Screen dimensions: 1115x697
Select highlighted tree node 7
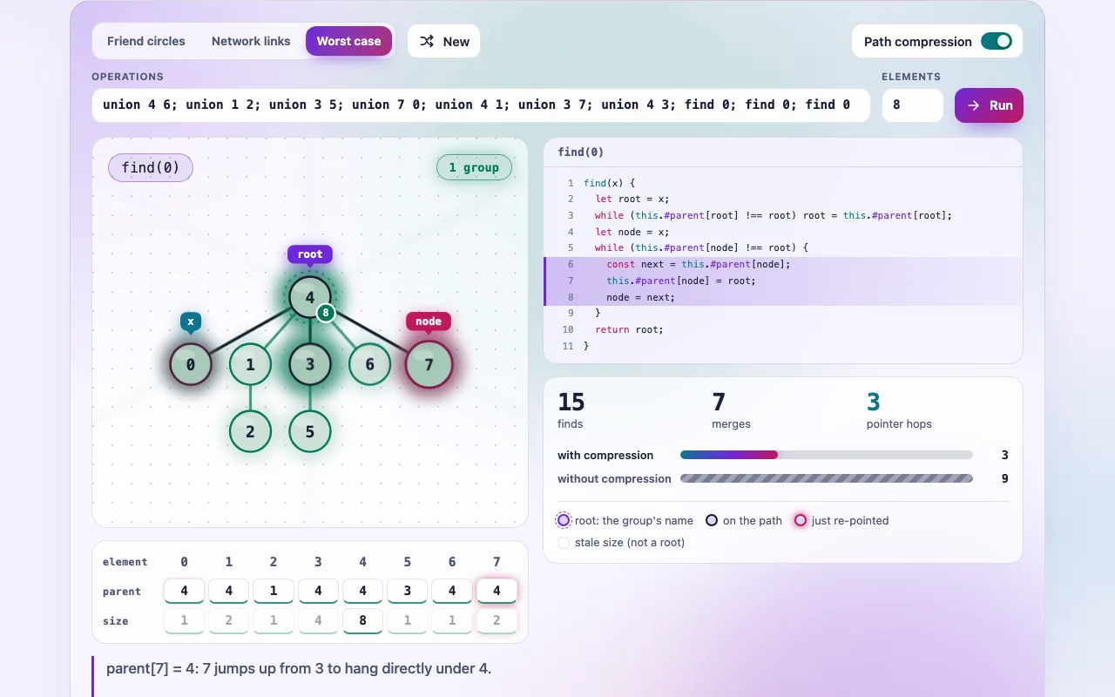tap(429, 364)
